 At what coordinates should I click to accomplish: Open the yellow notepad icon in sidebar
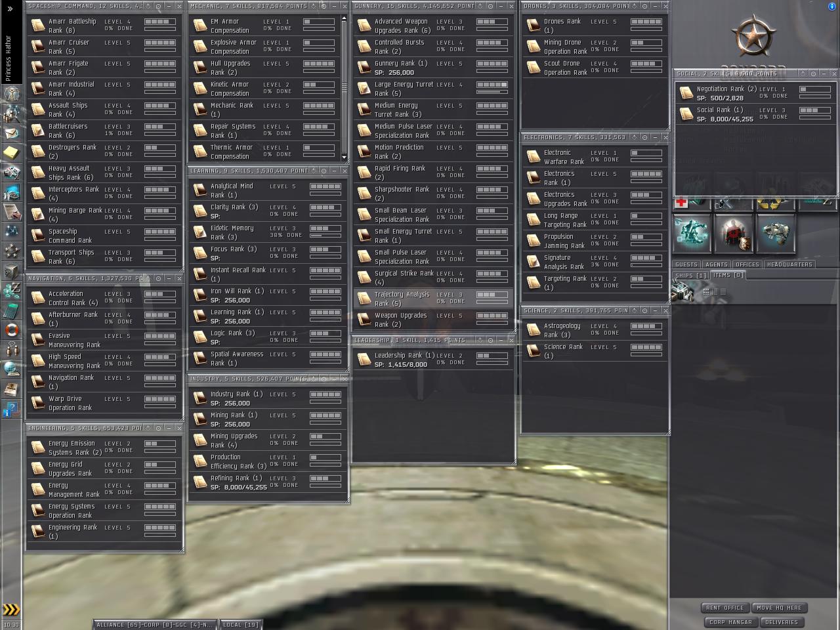[x=12, y=153]
